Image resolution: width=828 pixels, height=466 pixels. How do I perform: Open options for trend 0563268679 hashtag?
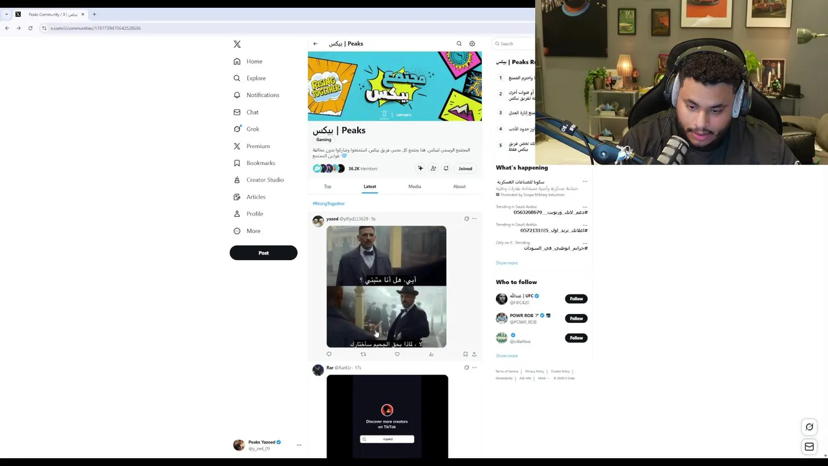(x=585, y=206)
